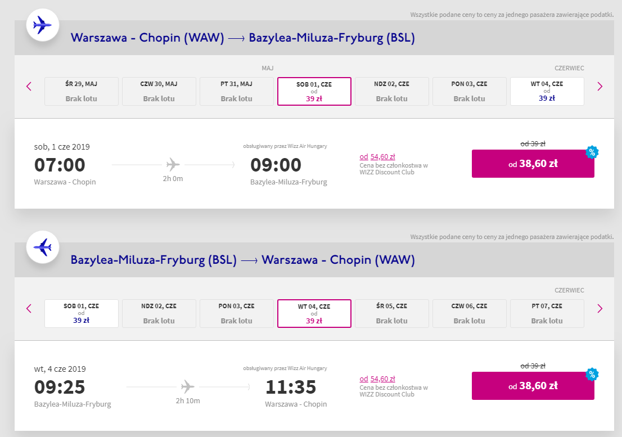Click the plane icon between 09:25 and 11:35
Image resolution: width=622 pixels, height=437 pixels.
[187, 387]
